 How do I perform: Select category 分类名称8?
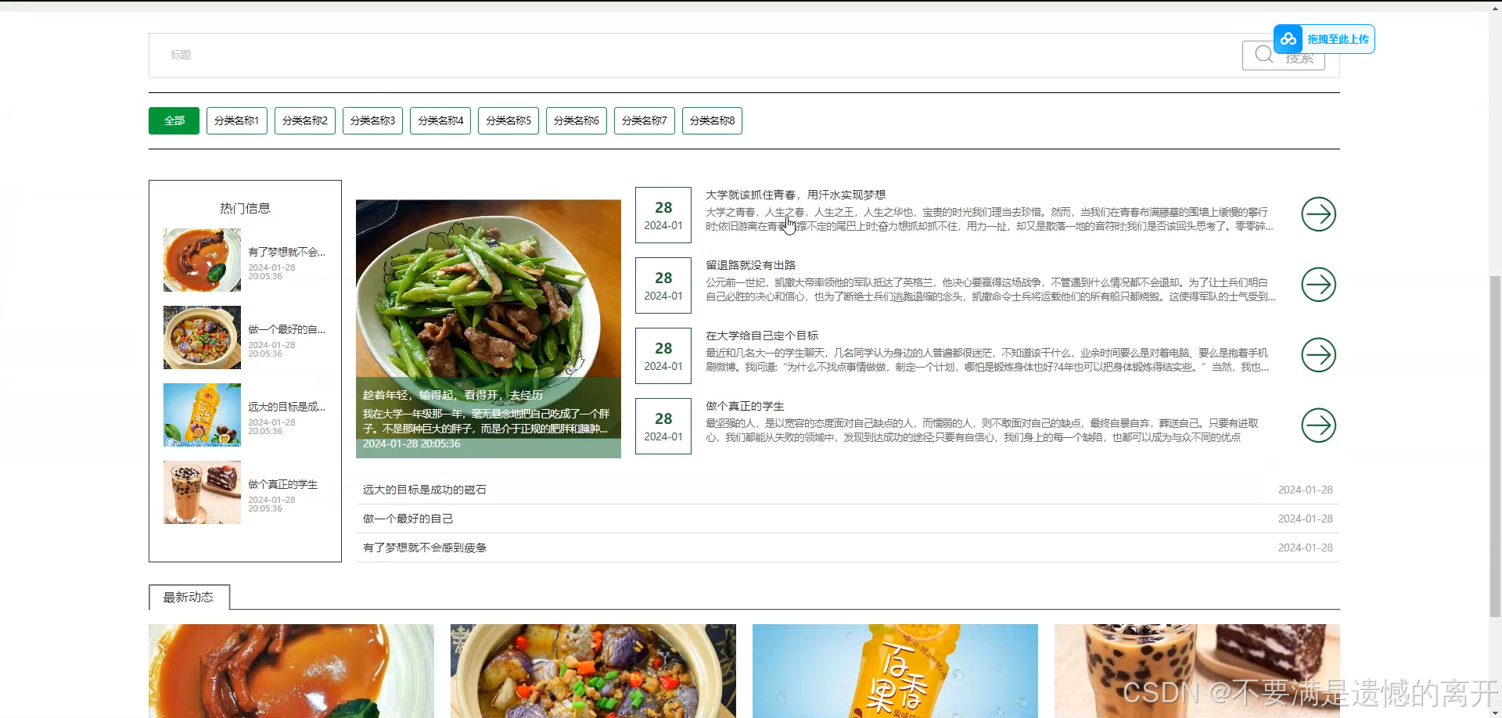tap(712, 120)
